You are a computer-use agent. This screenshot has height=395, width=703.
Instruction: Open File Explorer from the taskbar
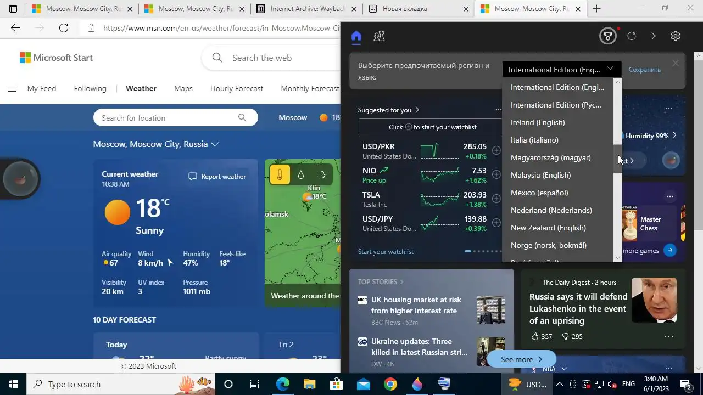click(309, 384)
